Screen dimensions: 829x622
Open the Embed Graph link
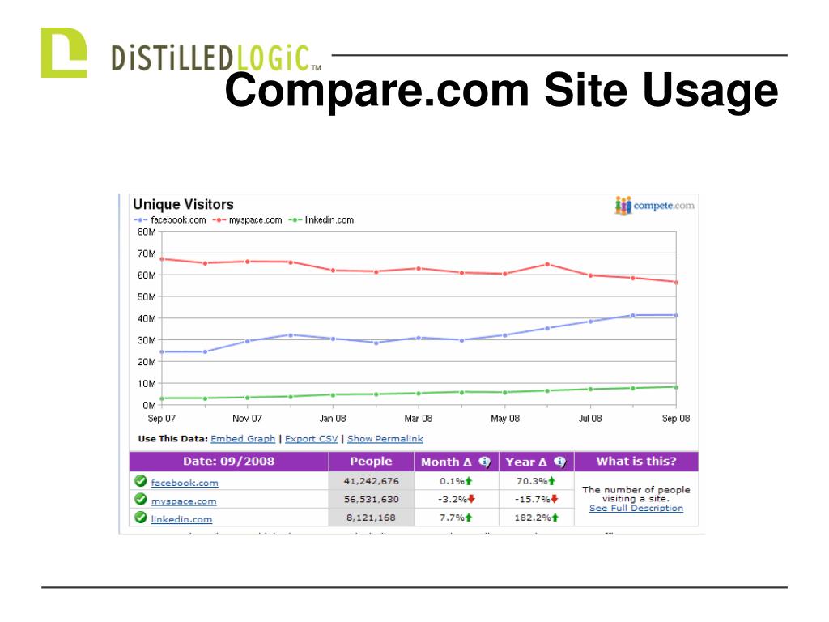(243, 438)
